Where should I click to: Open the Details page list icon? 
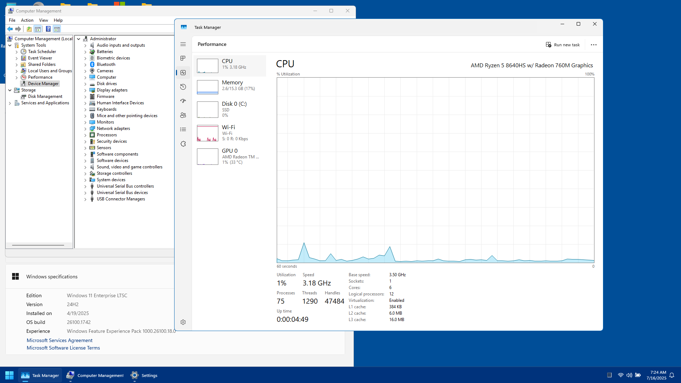coord(183,130)
